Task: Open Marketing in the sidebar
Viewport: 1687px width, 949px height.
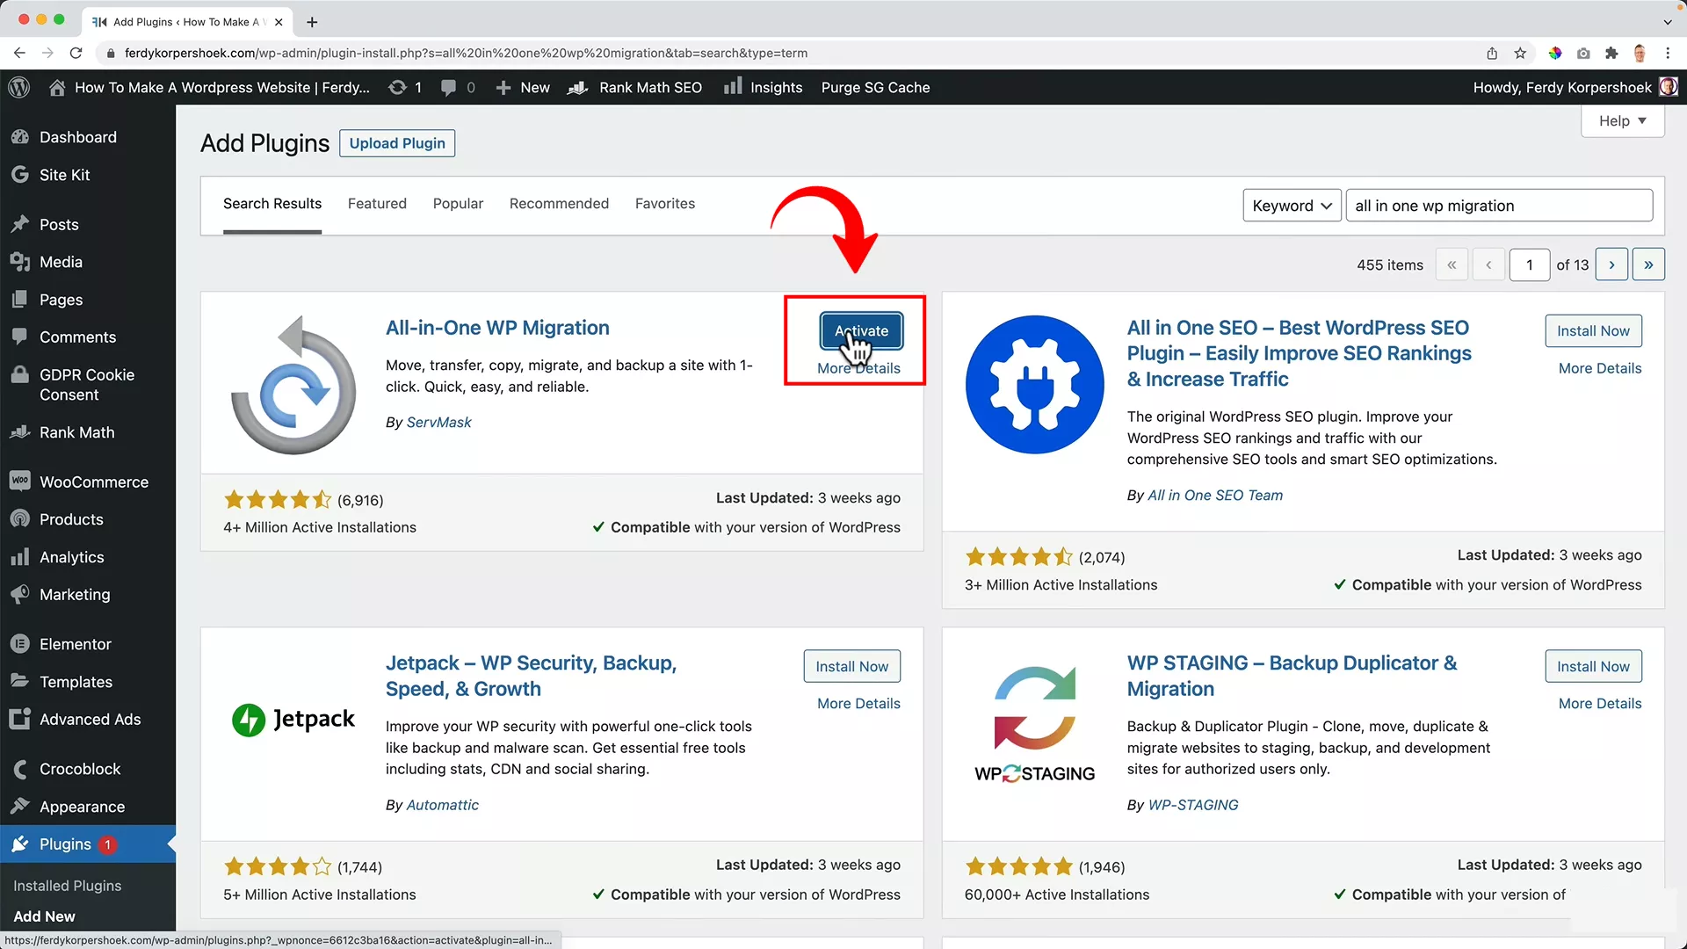Action: [x=75, y=595]
